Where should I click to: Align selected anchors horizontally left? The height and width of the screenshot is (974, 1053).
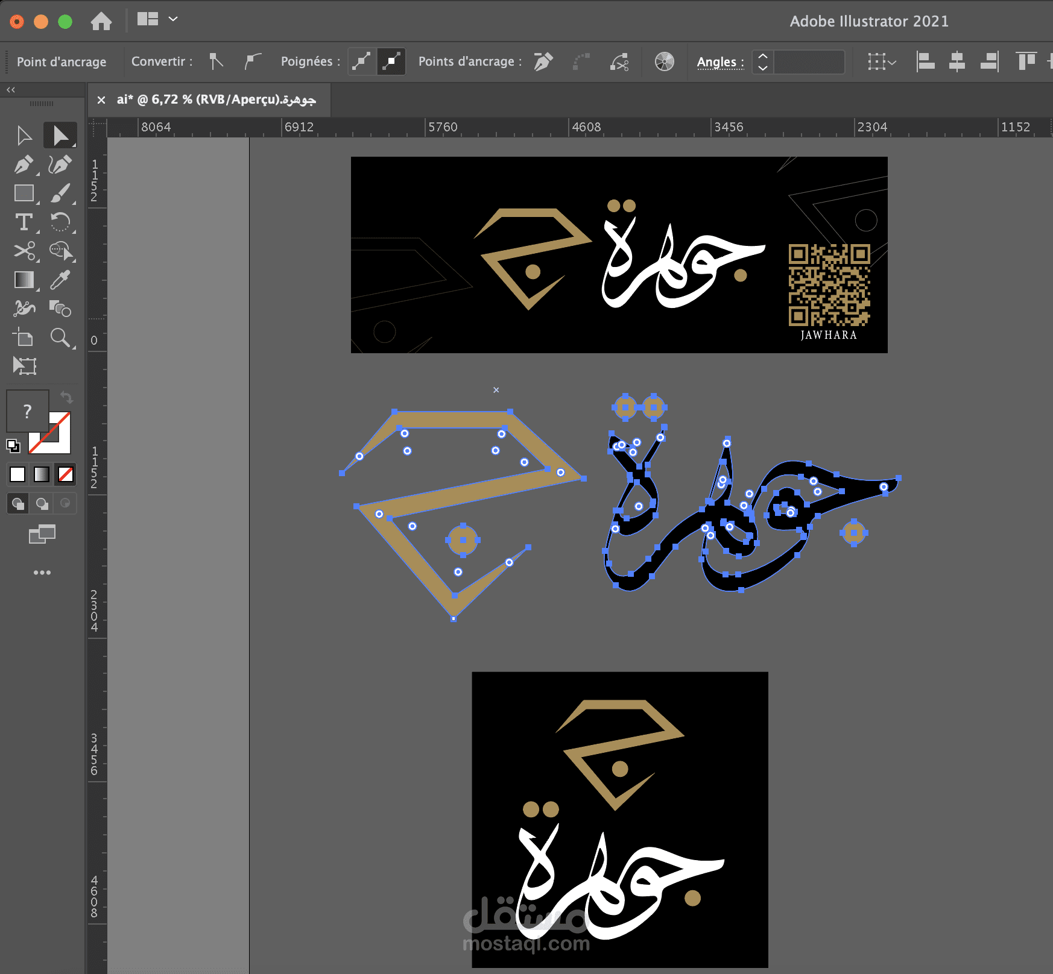(925, 61)
